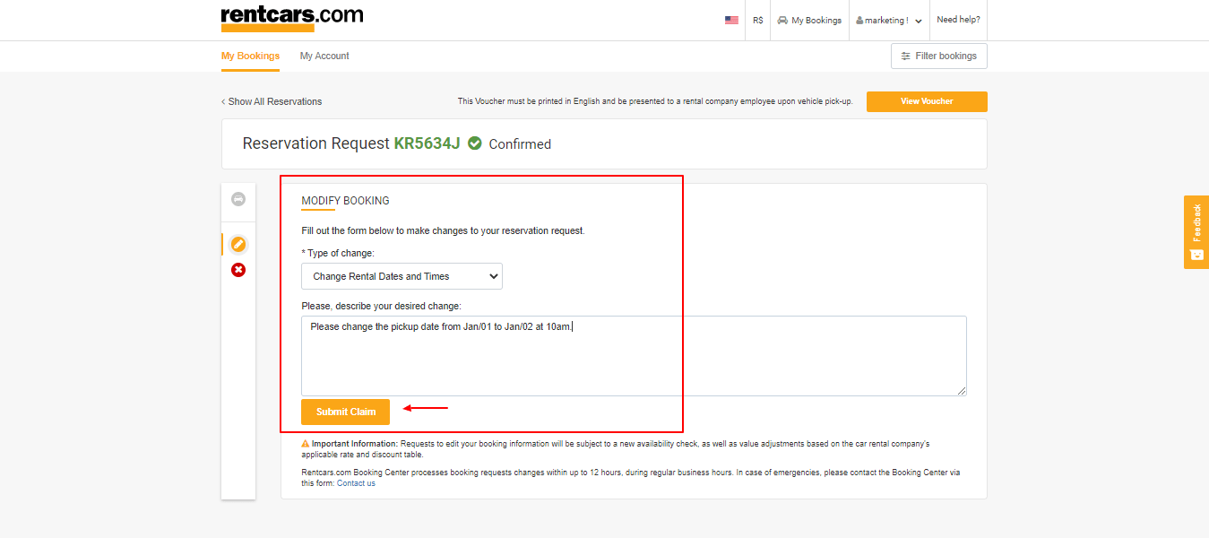Click the green Confirmed checkmark icon
This screenshot has width=1209, height=538.
(x=474, y=143)
